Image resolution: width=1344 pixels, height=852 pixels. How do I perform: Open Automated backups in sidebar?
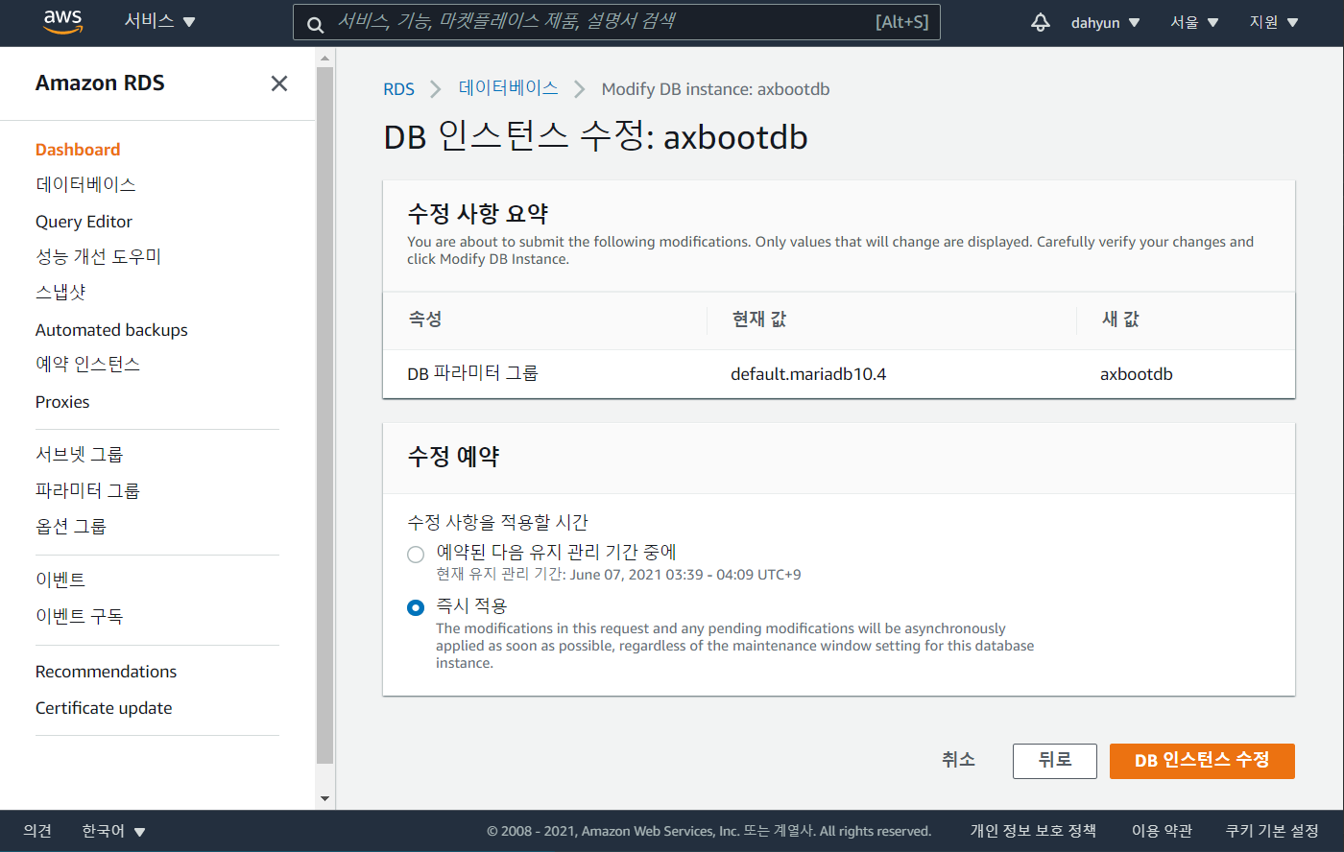tap(111, 330)
